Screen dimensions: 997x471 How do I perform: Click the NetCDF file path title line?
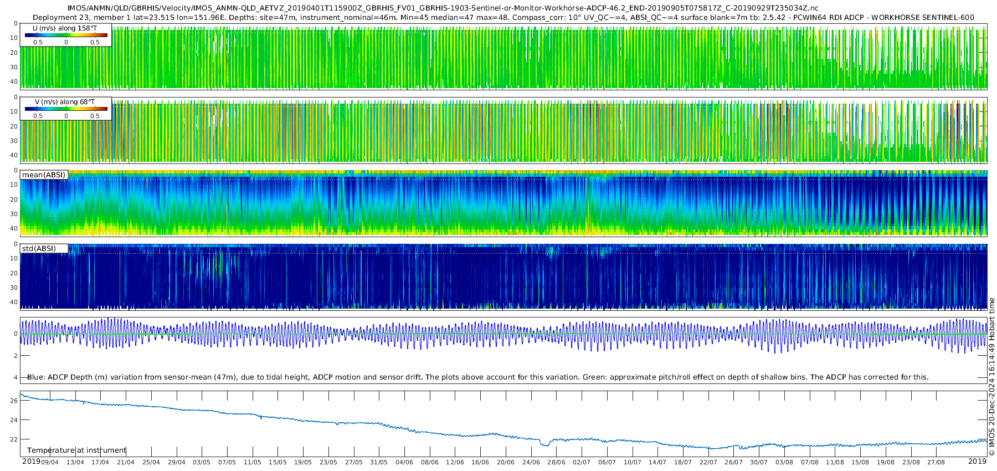443,8
